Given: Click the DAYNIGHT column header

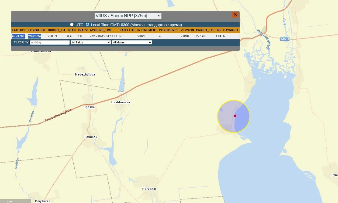Looking at the screenshot, I should pyautogui.click(x=231, y=30).
